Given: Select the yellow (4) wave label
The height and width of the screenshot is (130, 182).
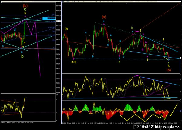Looking at the screenshot, I should 66,29.
